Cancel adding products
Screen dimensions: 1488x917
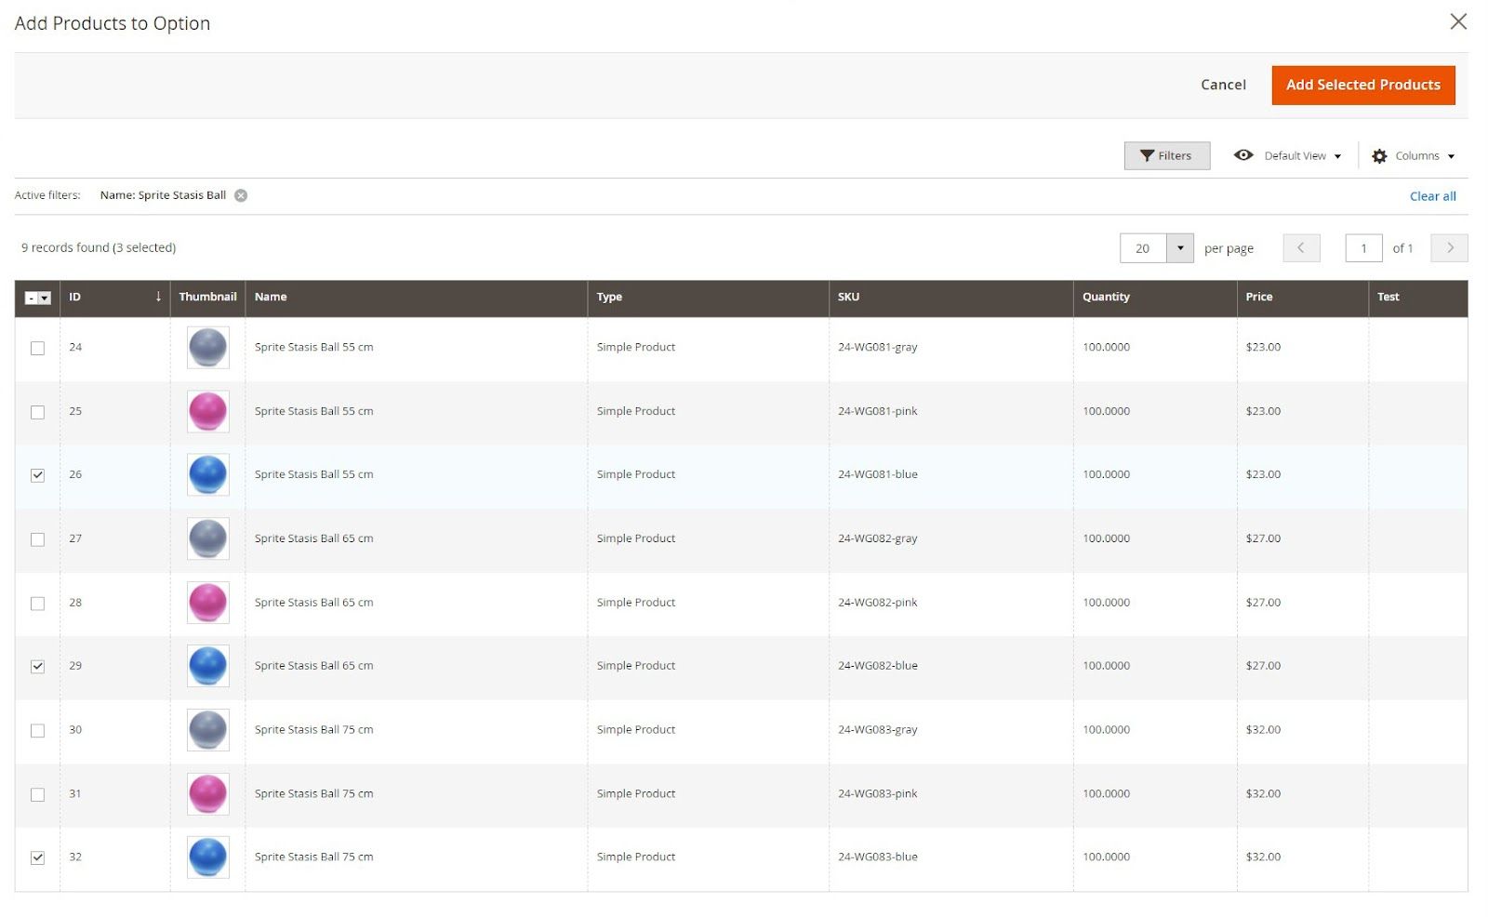pos(1223,85)
